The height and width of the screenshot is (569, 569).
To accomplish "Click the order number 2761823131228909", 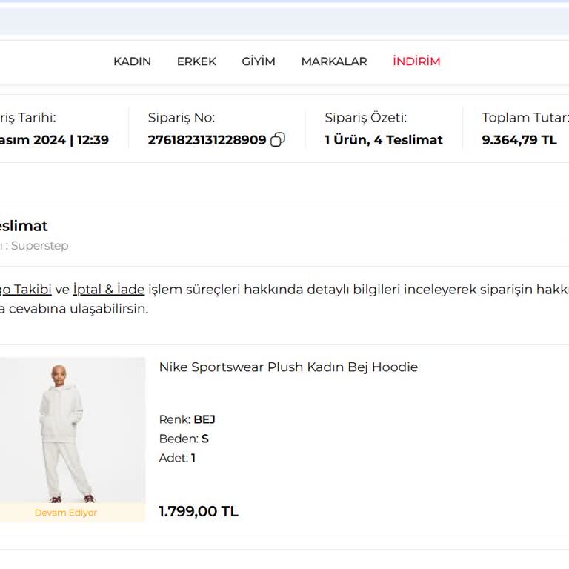I will (x=207, y=140).
